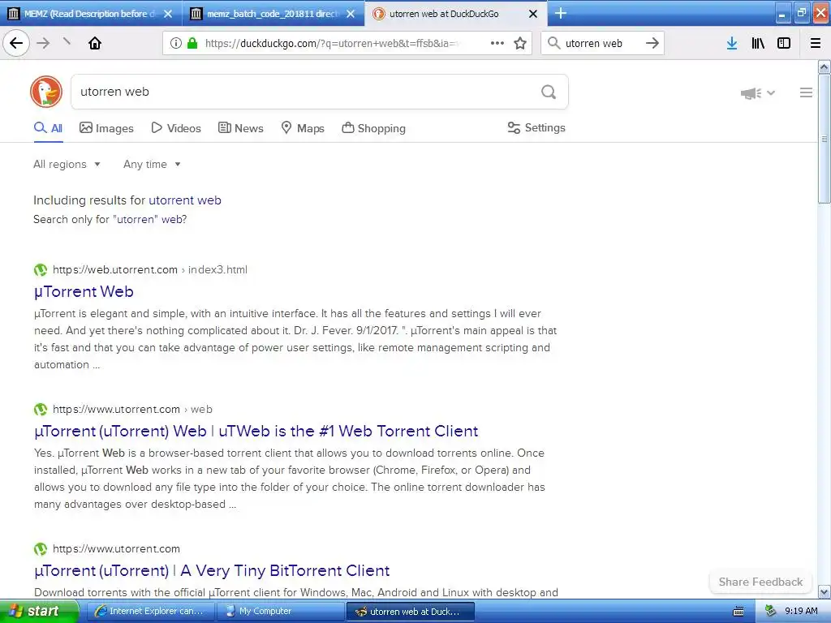Switch to News results
The height and width of the screenshot is (623, 831).
(240, 128)
